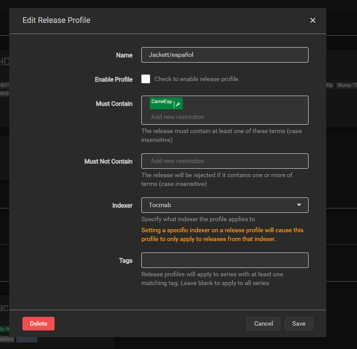Image resolution: width=357 pixels, height=349 pixels.
Task: Focus the empty Tags input field
Action: (x=225, y=260)
